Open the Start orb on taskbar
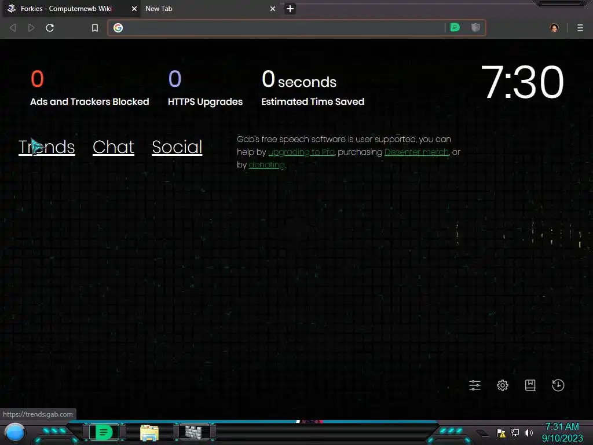 (15, 432)
